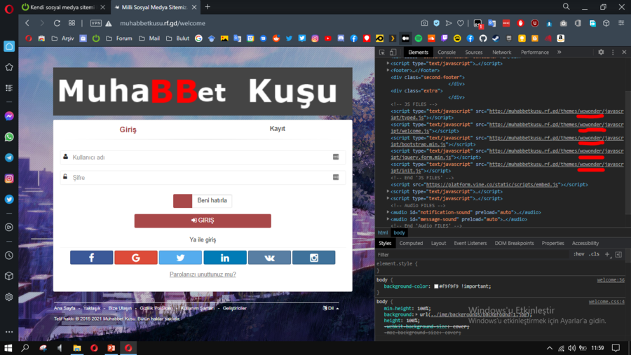Click the styles Filter input
631x355 pixels.
point(473,254)
